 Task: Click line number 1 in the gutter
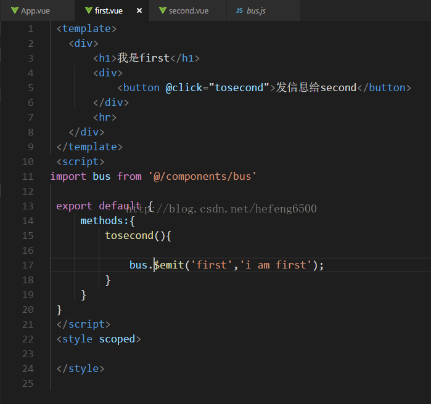(x=31, y=29)
